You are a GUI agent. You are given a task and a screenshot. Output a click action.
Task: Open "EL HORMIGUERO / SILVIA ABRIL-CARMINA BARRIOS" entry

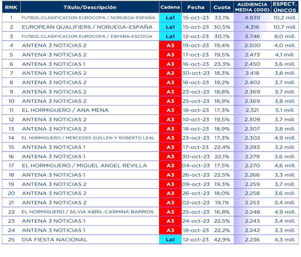[88, 212]
